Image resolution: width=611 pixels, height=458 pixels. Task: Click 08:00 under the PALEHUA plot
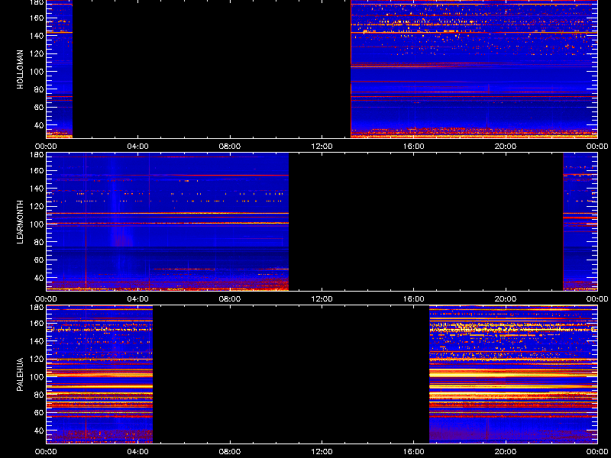coord(230,452)
